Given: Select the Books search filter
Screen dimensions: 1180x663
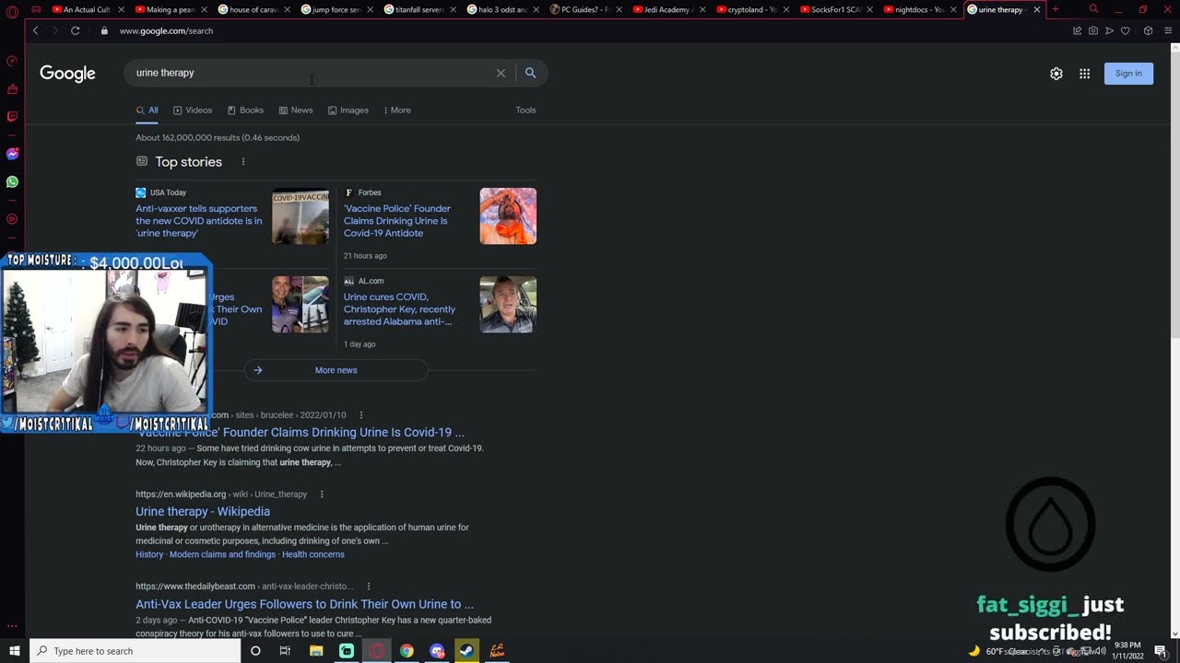Looking at the screenshot, I should (x=246, y=110).
